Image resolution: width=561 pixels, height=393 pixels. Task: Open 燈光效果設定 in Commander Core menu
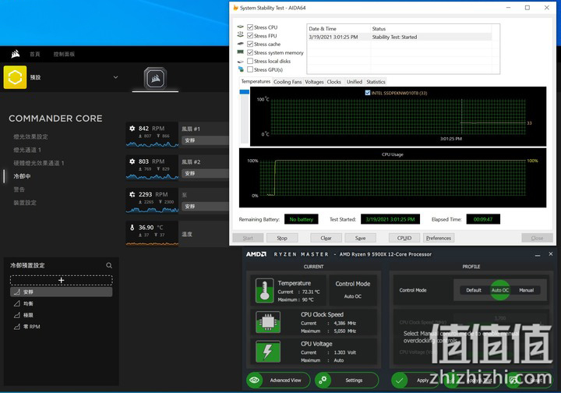[x=30, y=136]
